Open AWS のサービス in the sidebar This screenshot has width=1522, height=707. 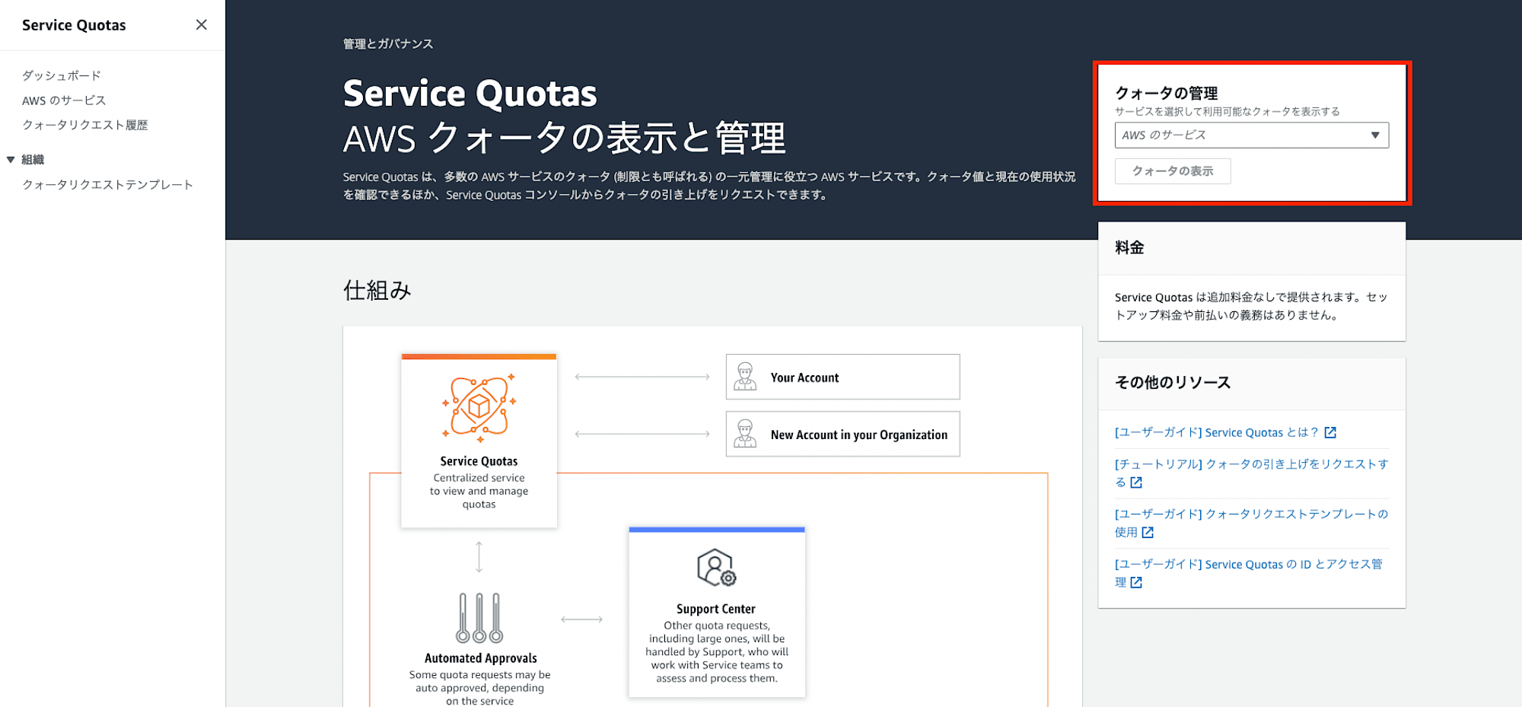pyautogui.click(x=64, y=100)
